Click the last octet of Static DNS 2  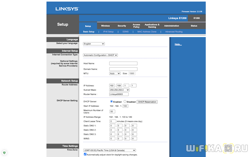pos(134,130)
